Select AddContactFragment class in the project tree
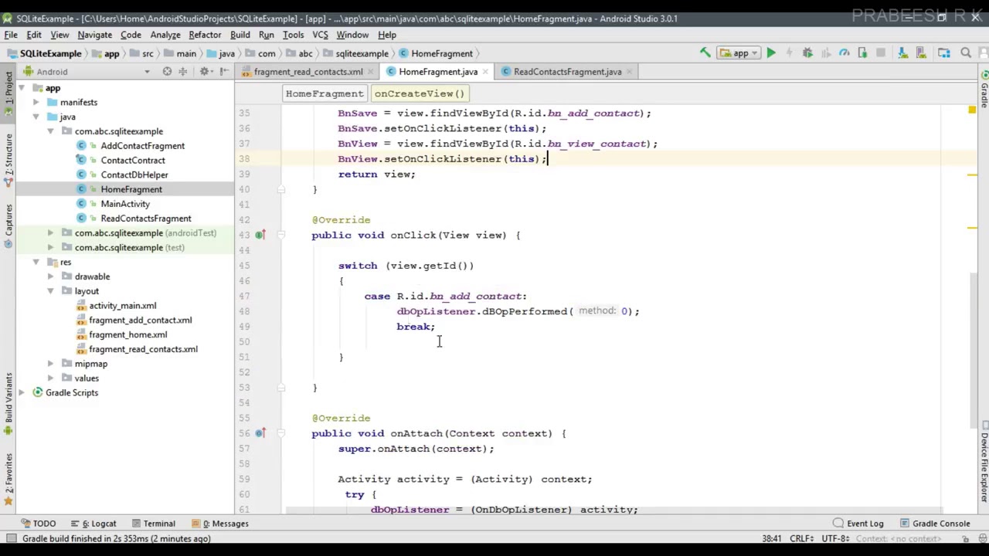Image resolution: width=989 pixels, height=556 pixels. pyautogui.click(x=142, y=145)
